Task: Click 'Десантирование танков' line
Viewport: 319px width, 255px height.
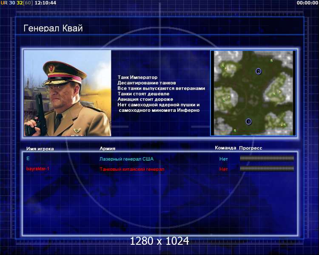Action: pos(147,83)
